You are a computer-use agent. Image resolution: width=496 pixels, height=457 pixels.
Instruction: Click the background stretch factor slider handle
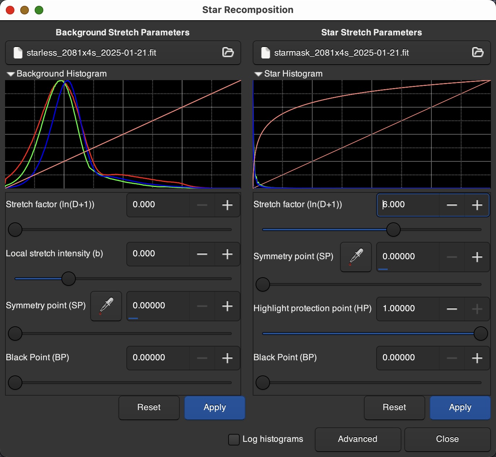pyautogui.click(x=15, y=230)
